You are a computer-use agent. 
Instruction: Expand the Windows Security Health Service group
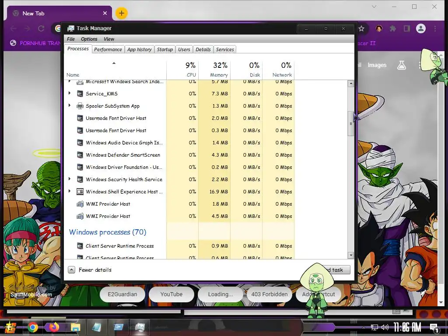[x=70, y=179]
